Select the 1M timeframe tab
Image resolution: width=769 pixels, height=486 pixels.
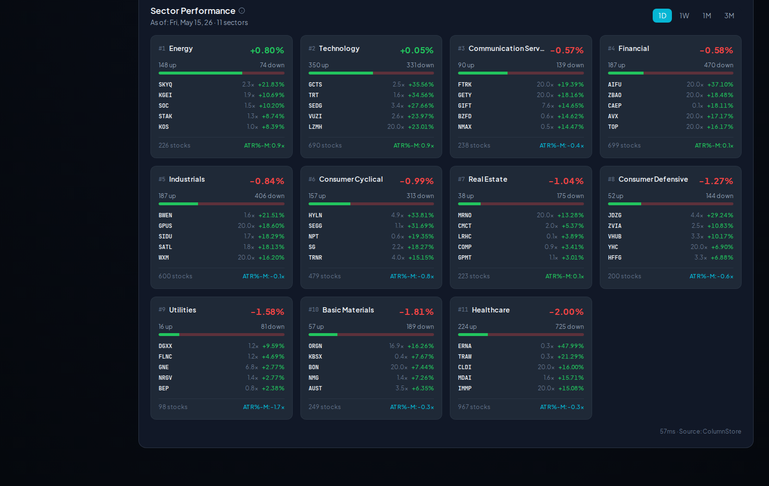pyautogui.click(x=707, y=16)
